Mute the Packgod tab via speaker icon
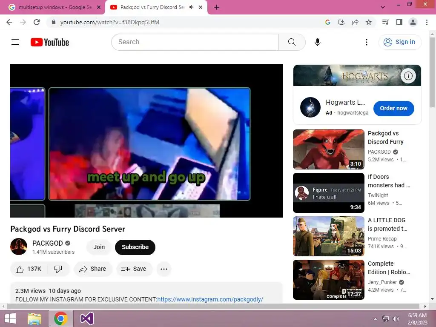 coord(191,7)
